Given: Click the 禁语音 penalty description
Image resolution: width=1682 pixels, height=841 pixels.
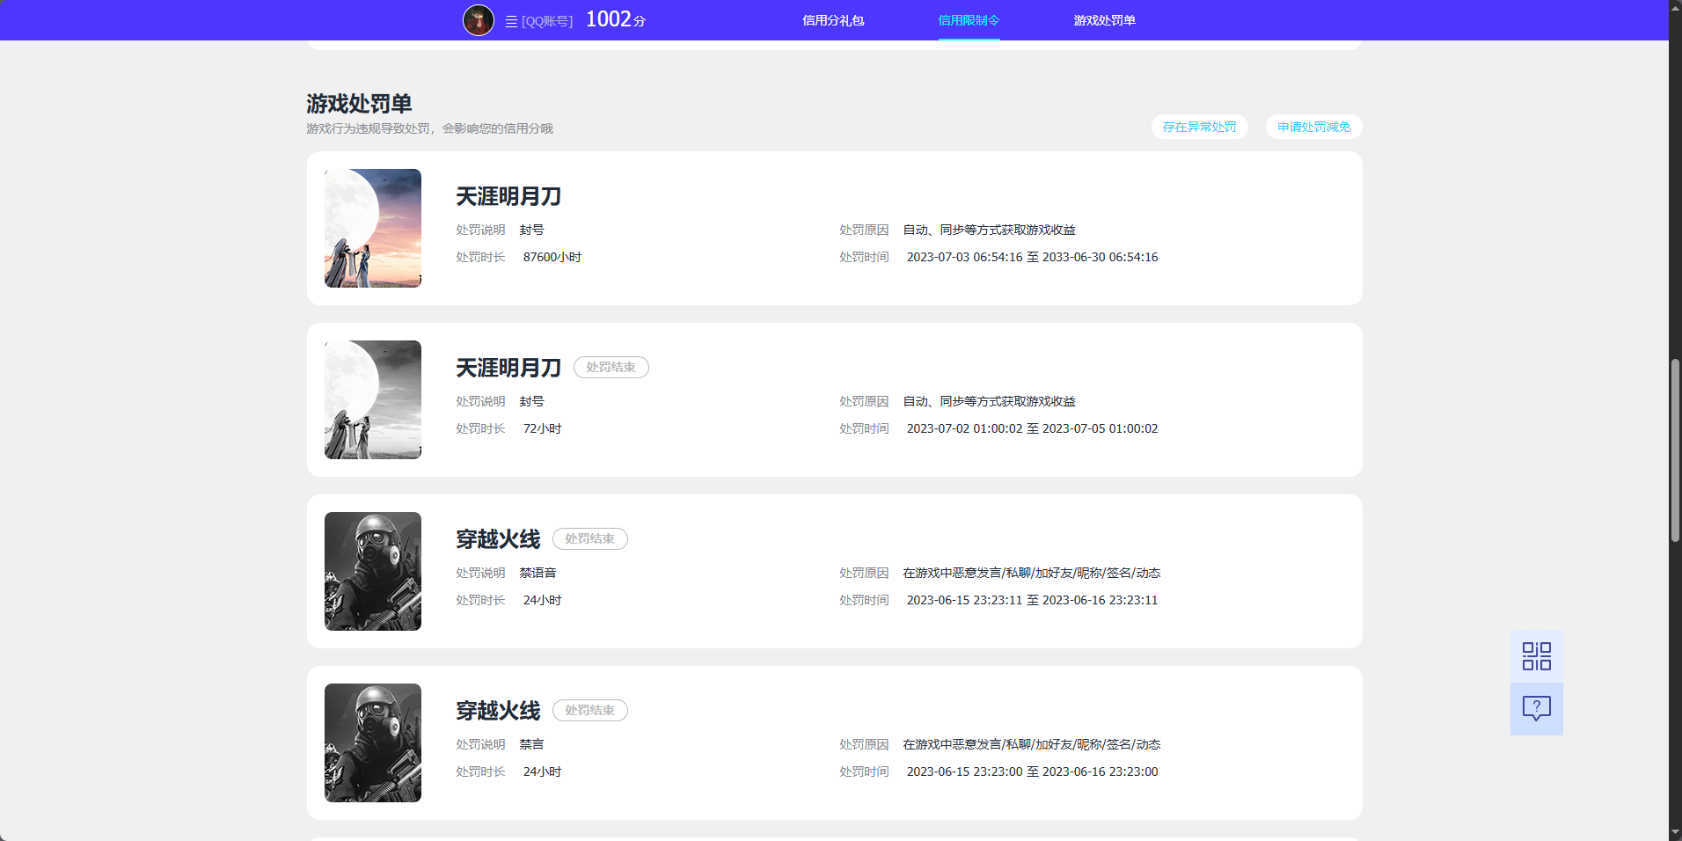Looking at the screenshot, I should (538, 573).
